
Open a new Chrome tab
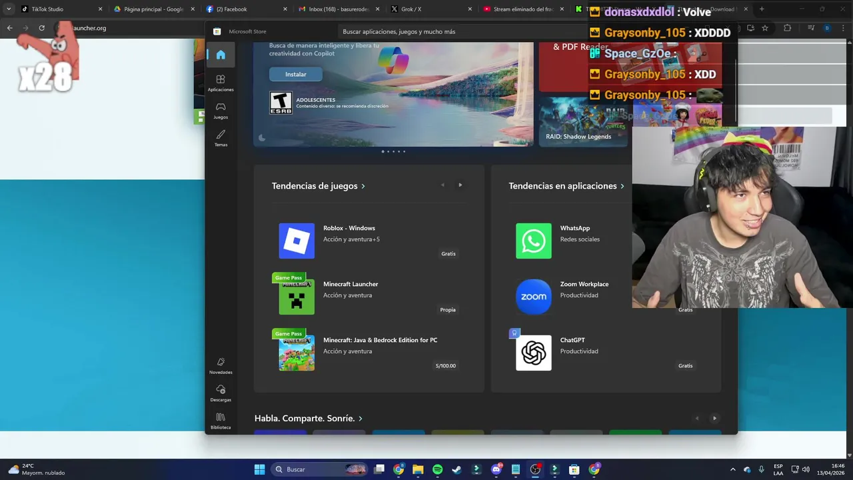coord(762,9)
